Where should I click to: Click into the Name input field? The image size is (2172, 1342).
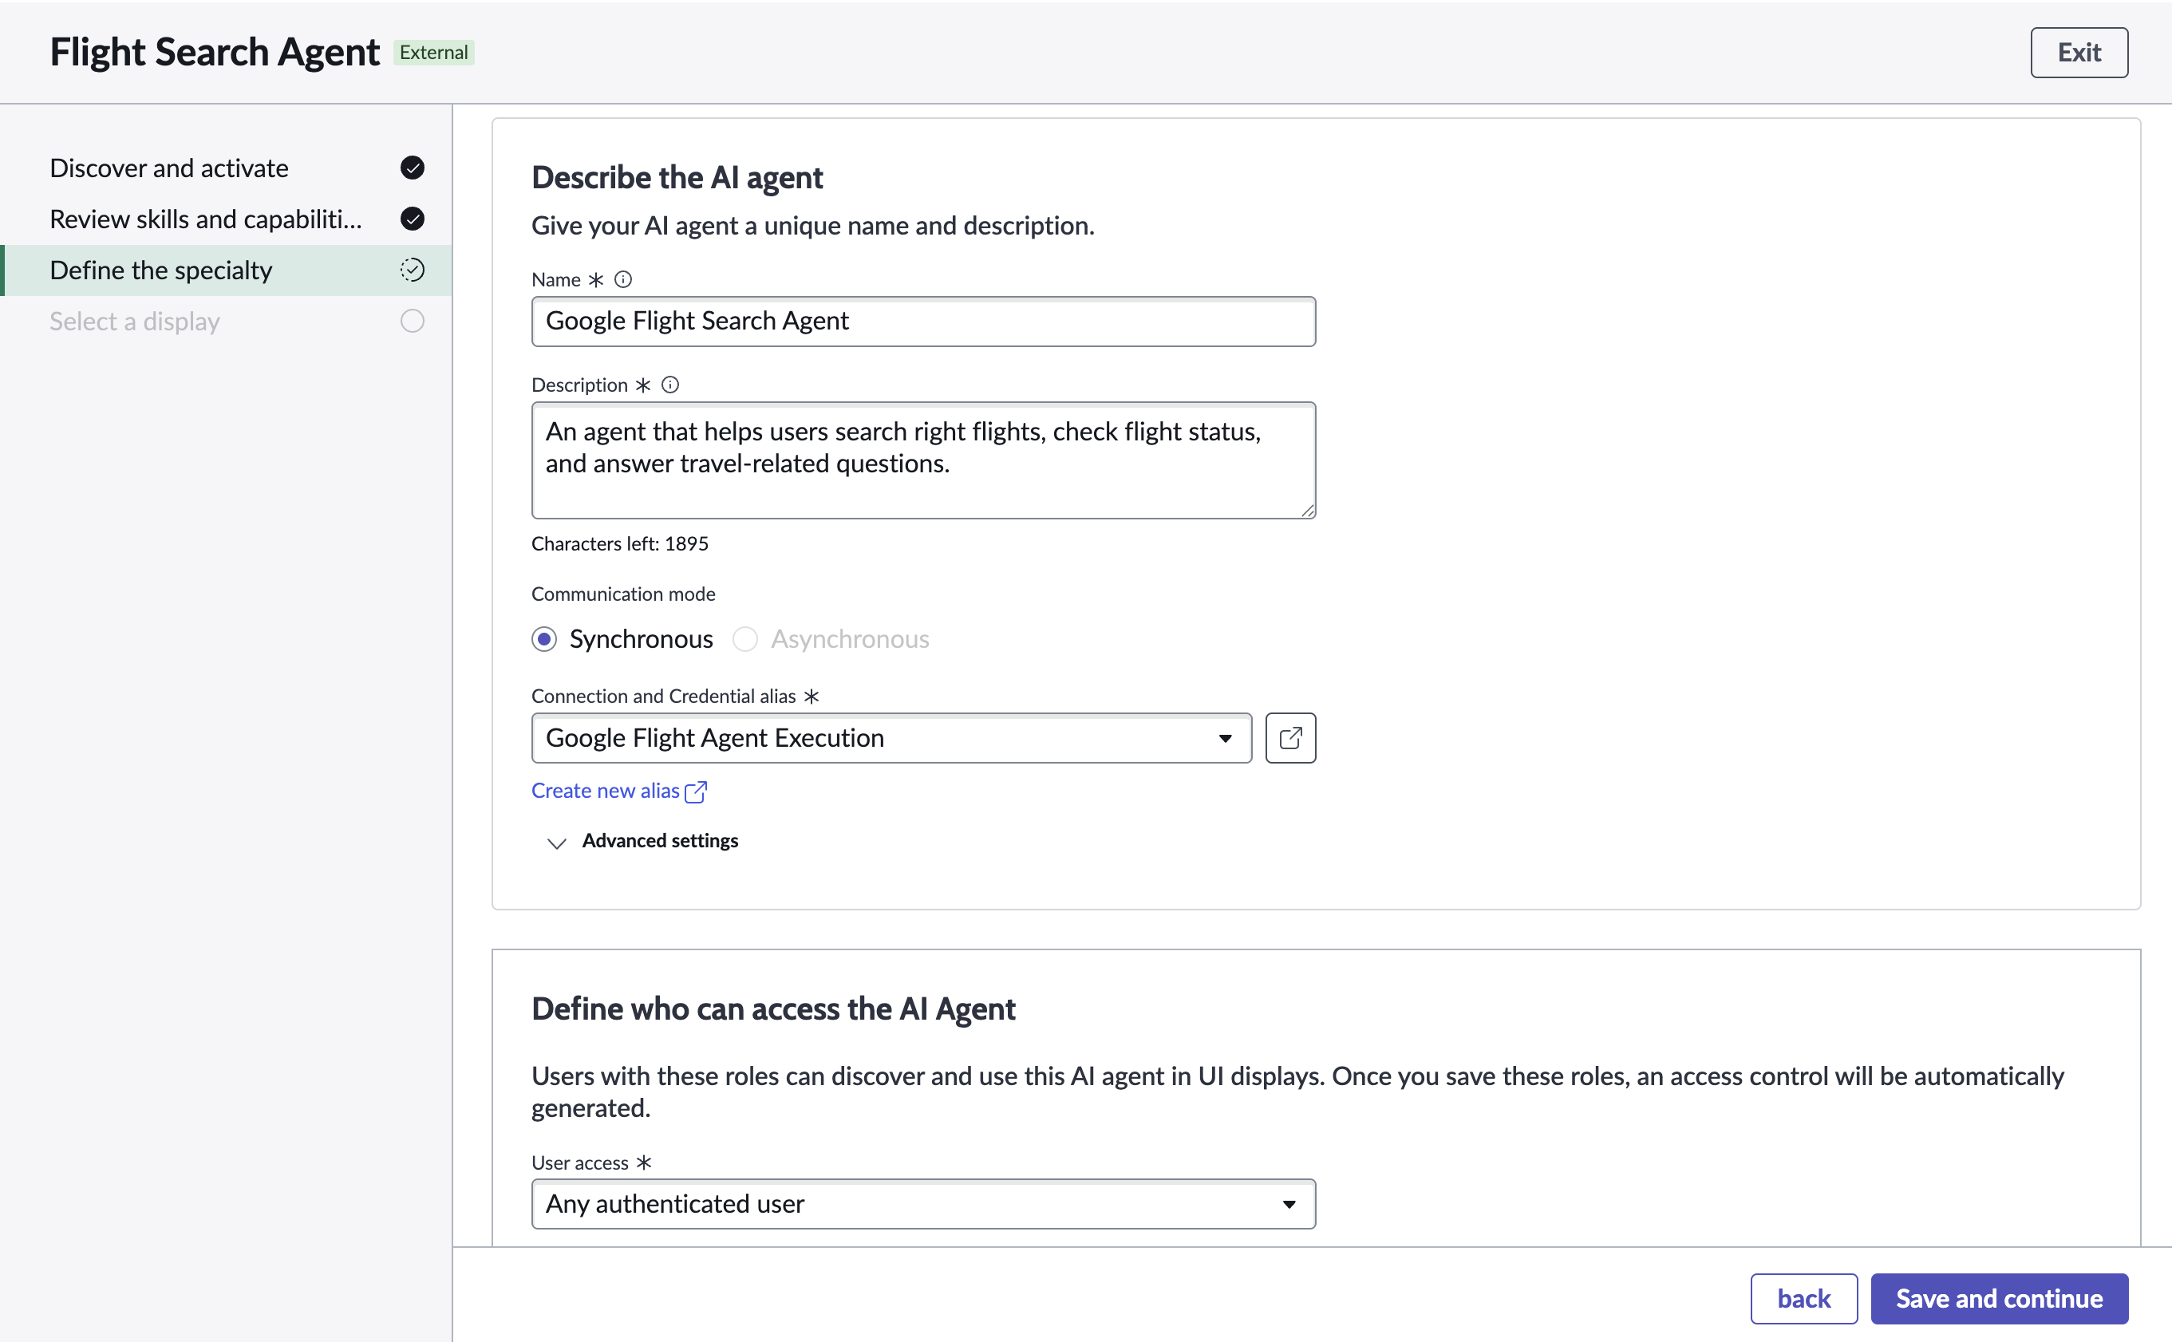click(x=923, y=322)
